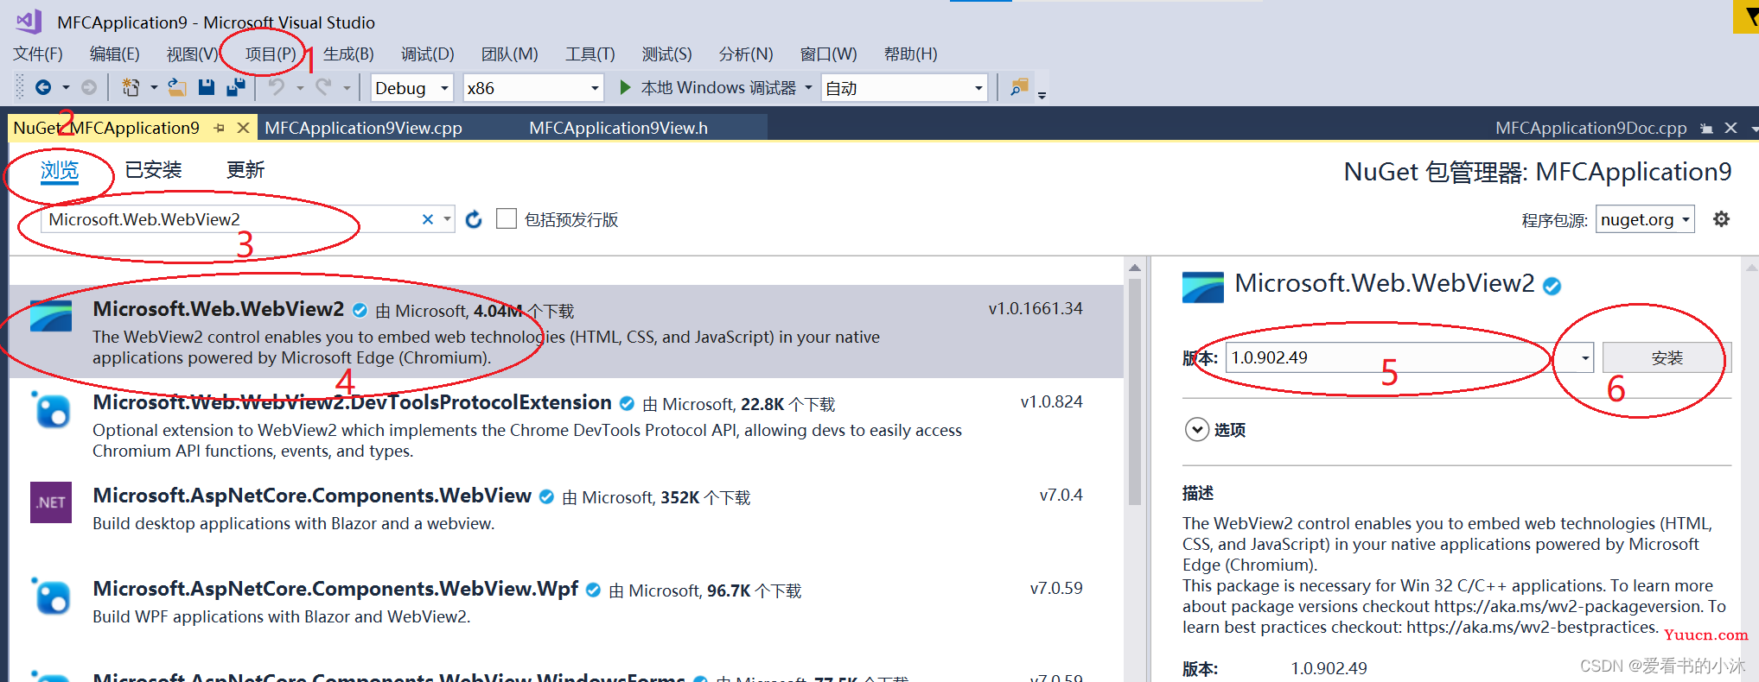Viewport: 1759px width, 682px height.
Task: Open the 项目(P) menu
Action: click(x=271, y=54)
